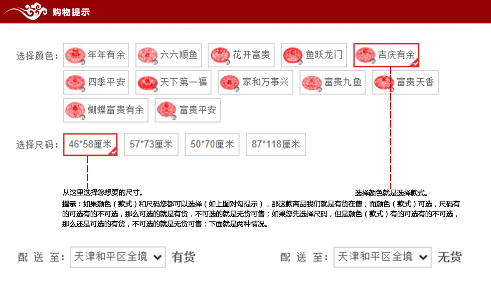Pick the 天下第一福 style

point(173,82)
